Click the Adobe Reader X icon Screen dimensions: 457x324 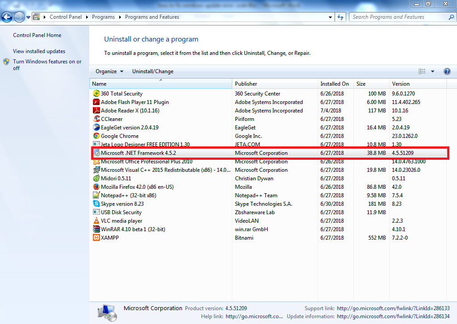(96, 110)
